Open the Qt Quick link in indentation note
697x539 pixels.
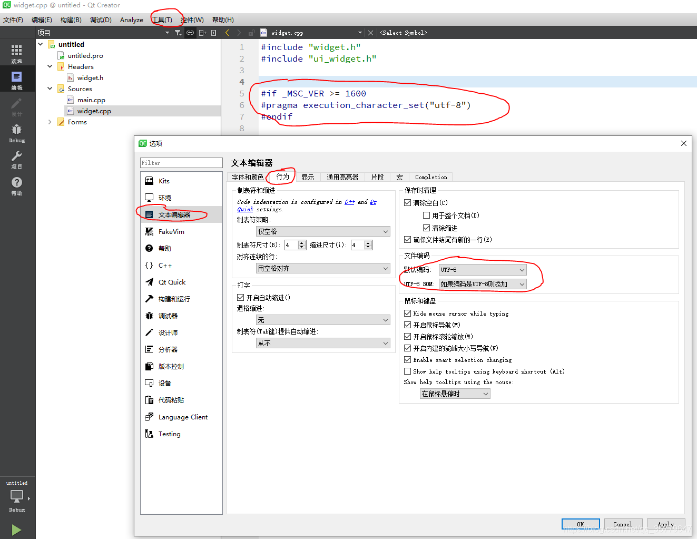coord(372,202)
